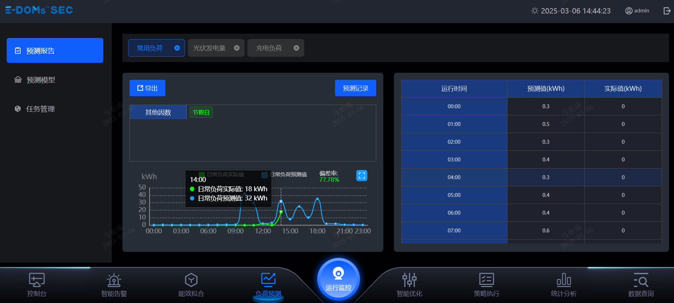Select the 负荷预测 chart icon
Image resolution: width=674 pixels, height=303 pixels.
tap(268, 280)
